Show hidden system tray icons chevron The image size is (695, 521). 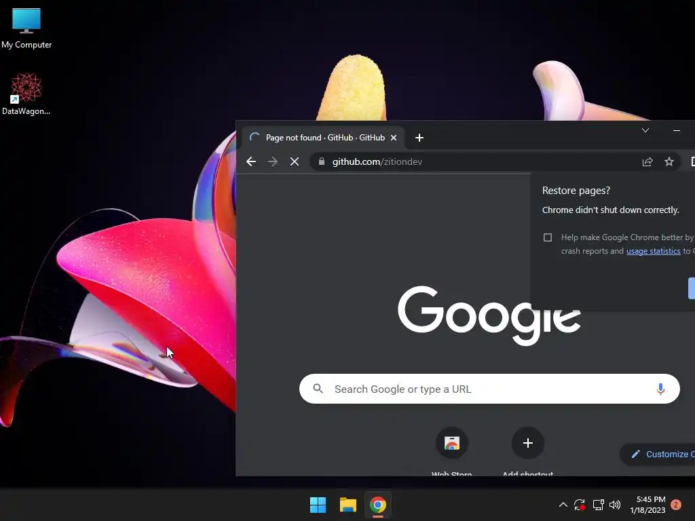point(563,505)
